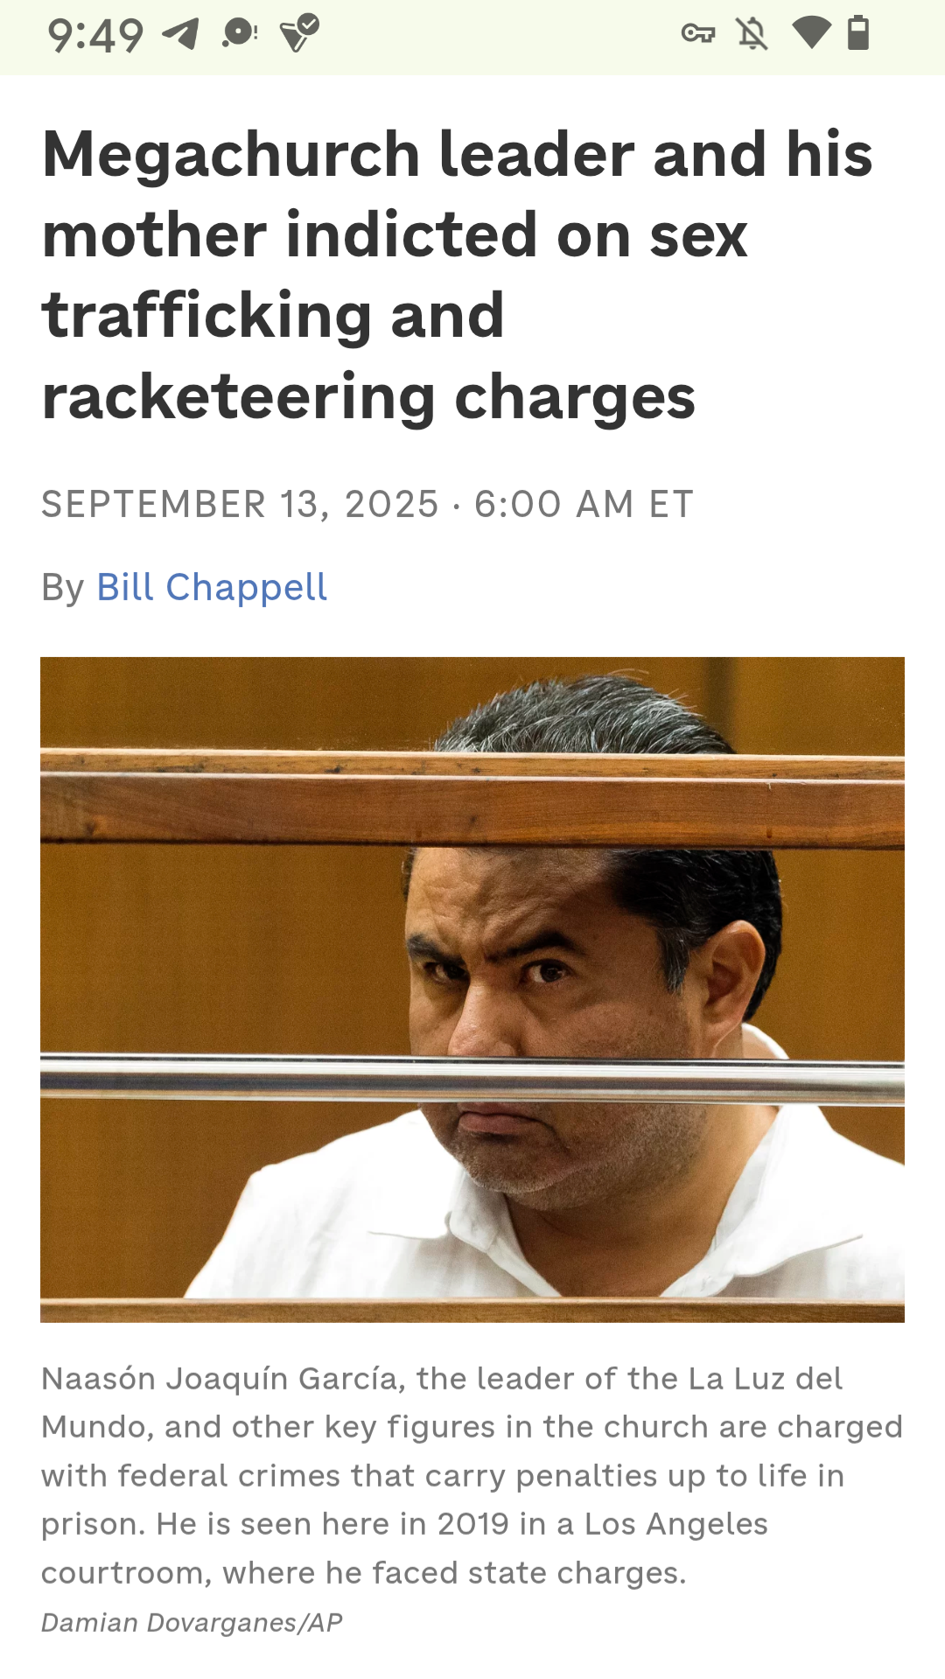
Task: Open the courtroom photo of Naasón Joaquín García
Action: (x=472, y=990)
